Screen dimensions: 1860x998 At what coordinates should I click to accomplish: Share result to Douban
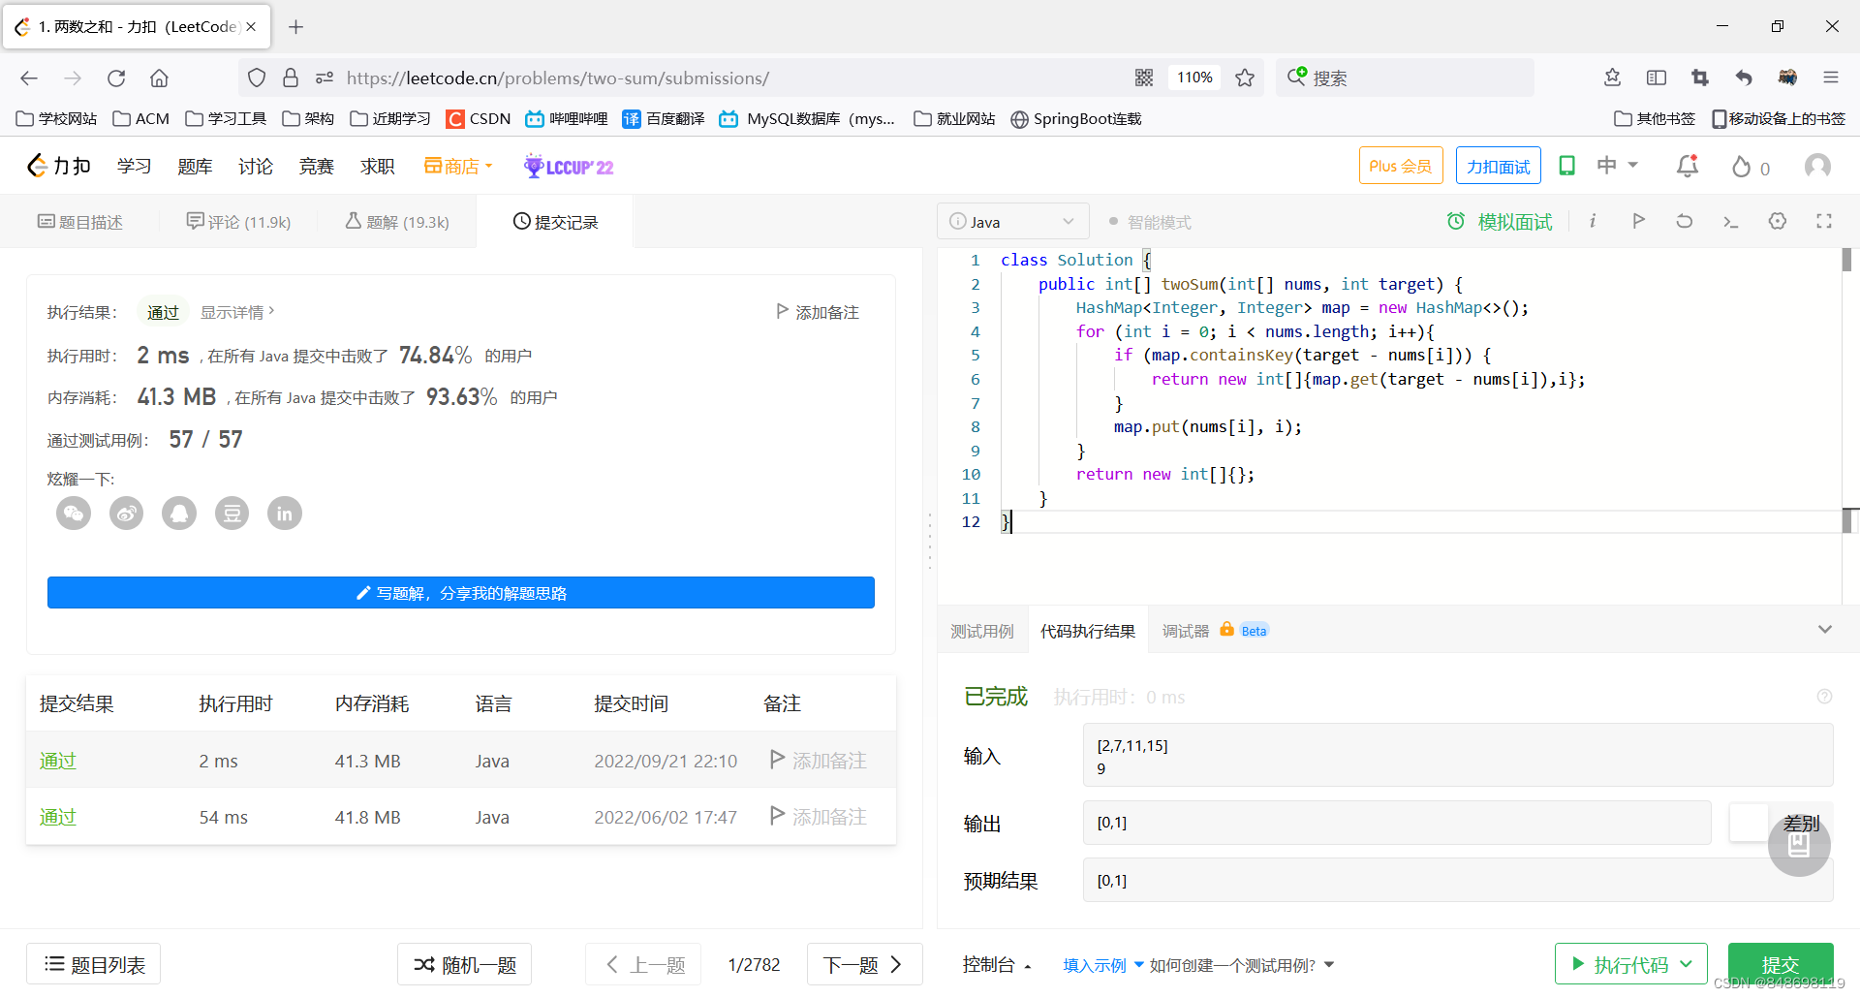pos(232,513)
